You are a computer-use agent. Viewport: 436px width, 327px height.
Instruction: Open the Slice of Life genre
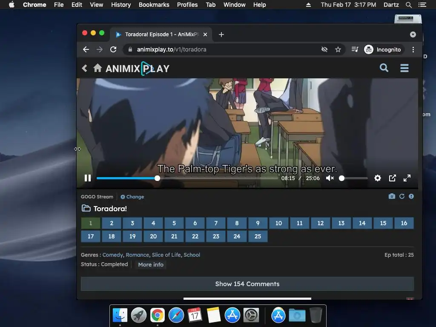pos(166,255)
